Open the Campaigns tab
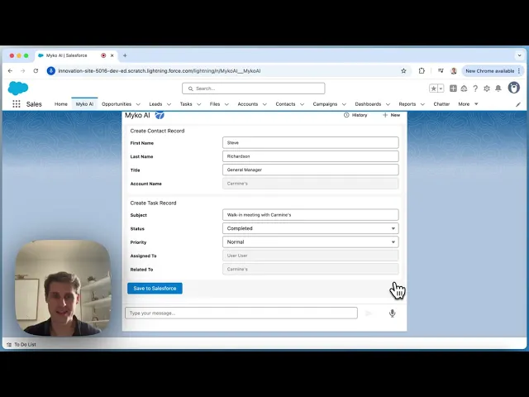 point(325,104)
